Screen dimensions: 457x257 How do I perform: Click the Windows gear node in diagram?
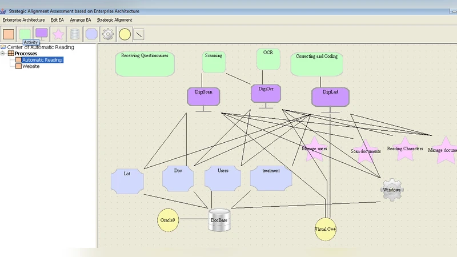pos(391,190)
